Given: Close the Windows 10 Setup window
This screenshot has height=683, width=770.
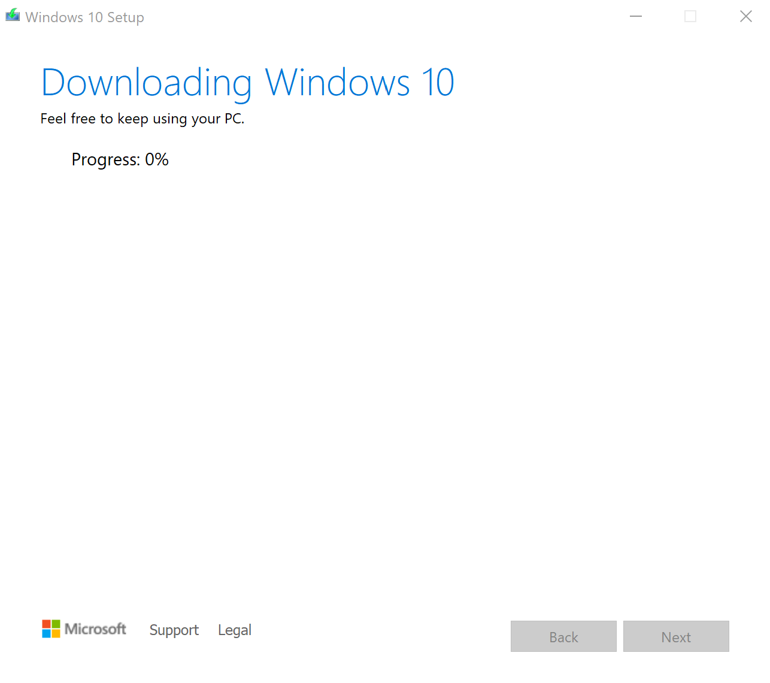Looking at the screenshot, I should click(745, 16).
